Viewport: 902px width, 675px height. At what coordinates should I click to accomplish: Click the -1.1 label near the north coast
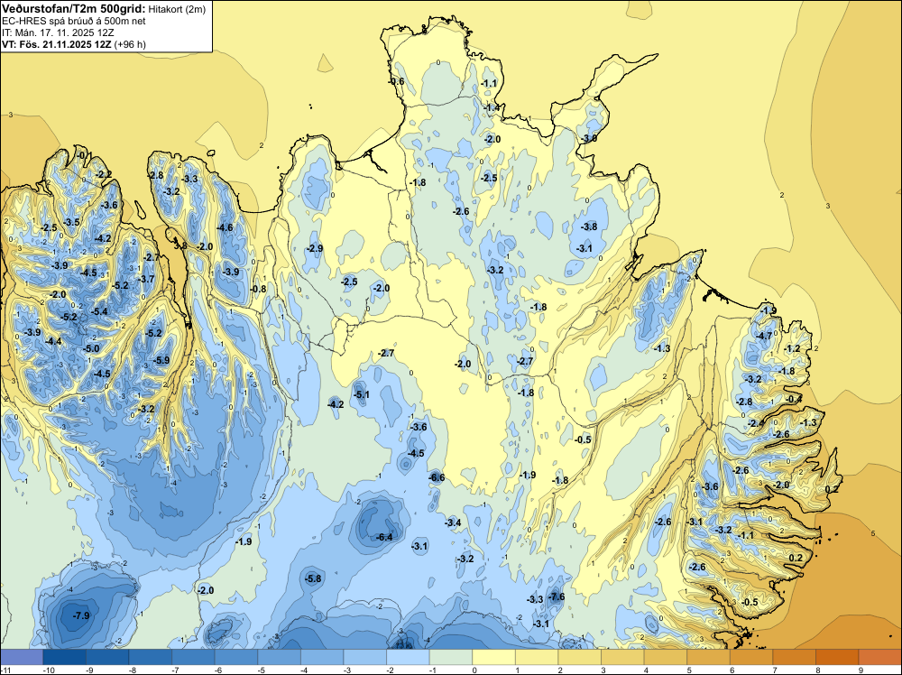pyautogui.click(x=489, y=83)
